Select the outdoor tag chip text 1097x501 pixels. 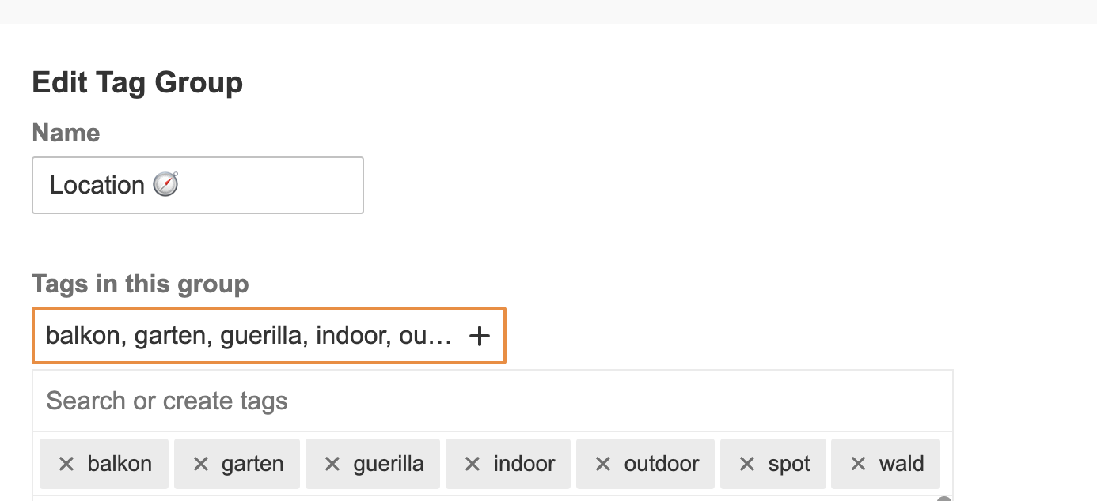662,464
